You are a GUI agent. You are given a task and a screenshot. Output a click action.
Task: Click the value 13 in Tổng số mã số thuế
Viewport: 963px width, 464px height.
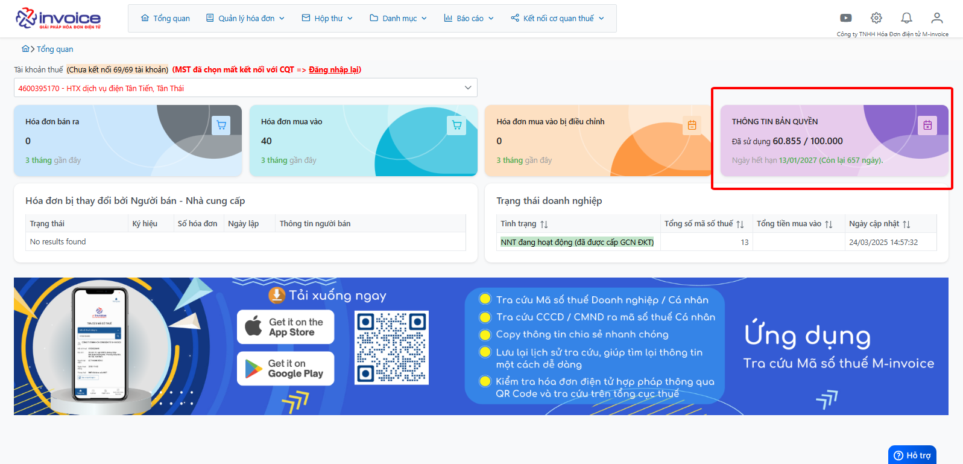point(745,242)
